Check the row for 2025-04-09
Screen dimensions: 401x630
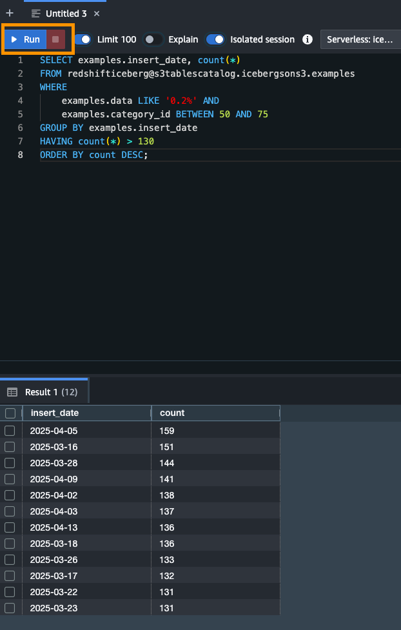click(x=10, y=479)
